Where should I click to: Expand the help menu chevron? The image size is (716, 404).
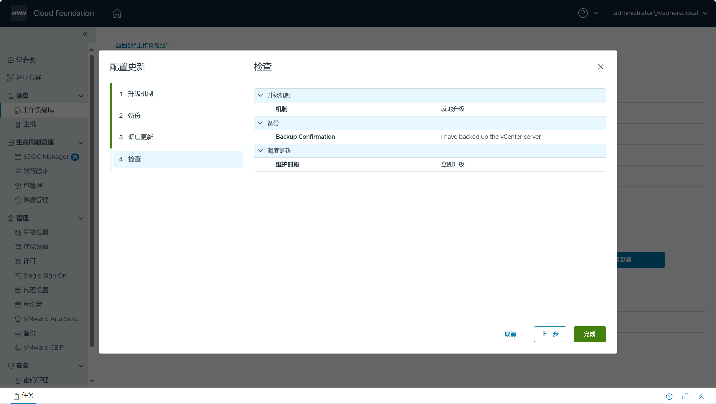click(x=596, y=13)
